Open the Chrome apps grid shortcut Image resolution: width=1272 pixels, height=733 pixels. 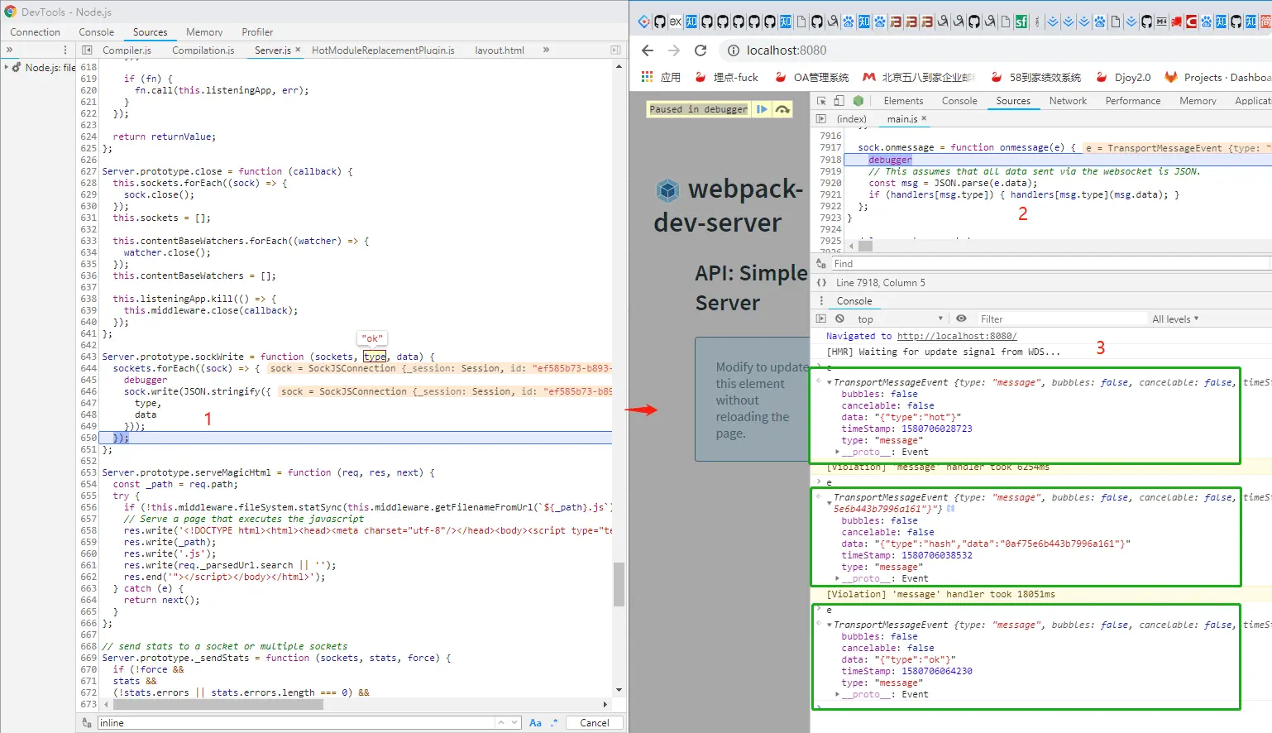tap(648, 77)
